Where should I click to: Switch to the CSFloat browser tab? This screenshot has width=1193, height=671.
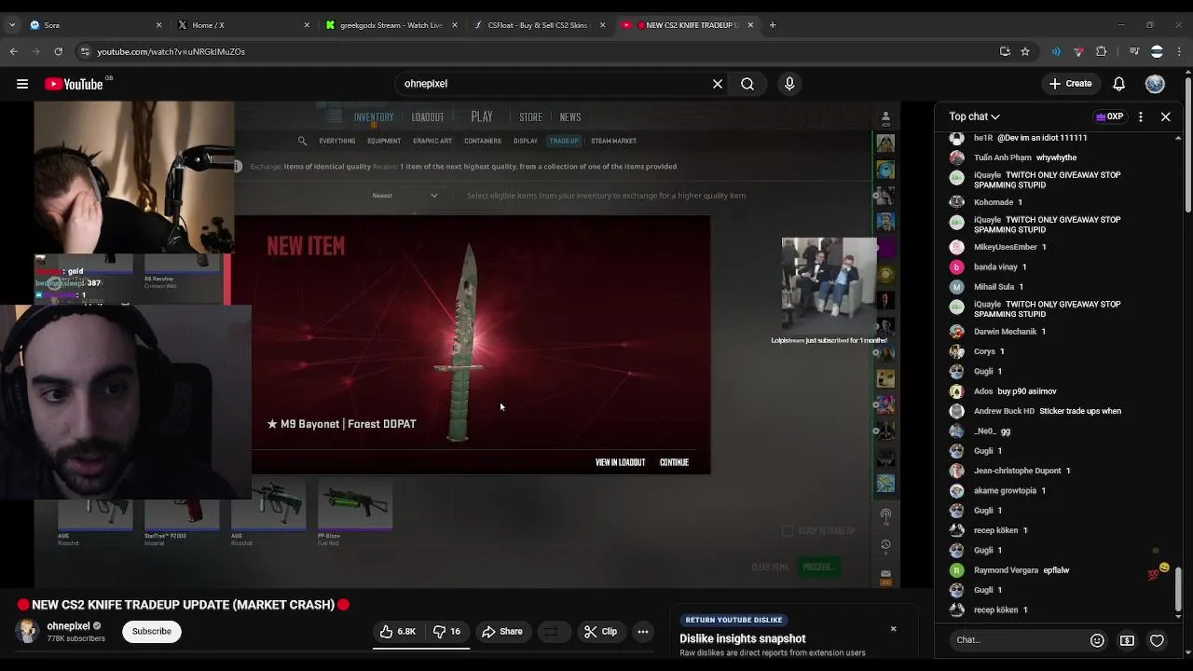pyautogui.click(x=539, y=25)
